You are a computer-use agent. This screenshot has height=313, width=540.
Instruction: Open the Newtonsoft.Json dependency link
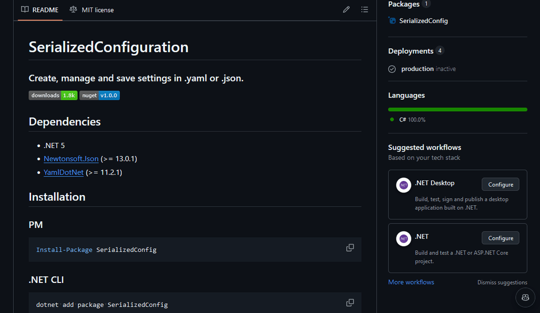(71, 158)
